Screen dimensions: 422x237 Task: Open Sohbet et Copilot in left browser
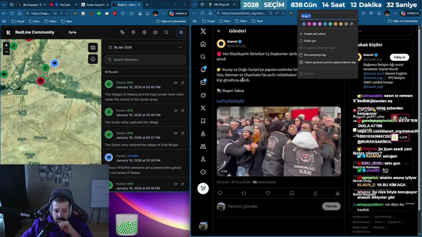pyautogui.click(x=178, y=13)
